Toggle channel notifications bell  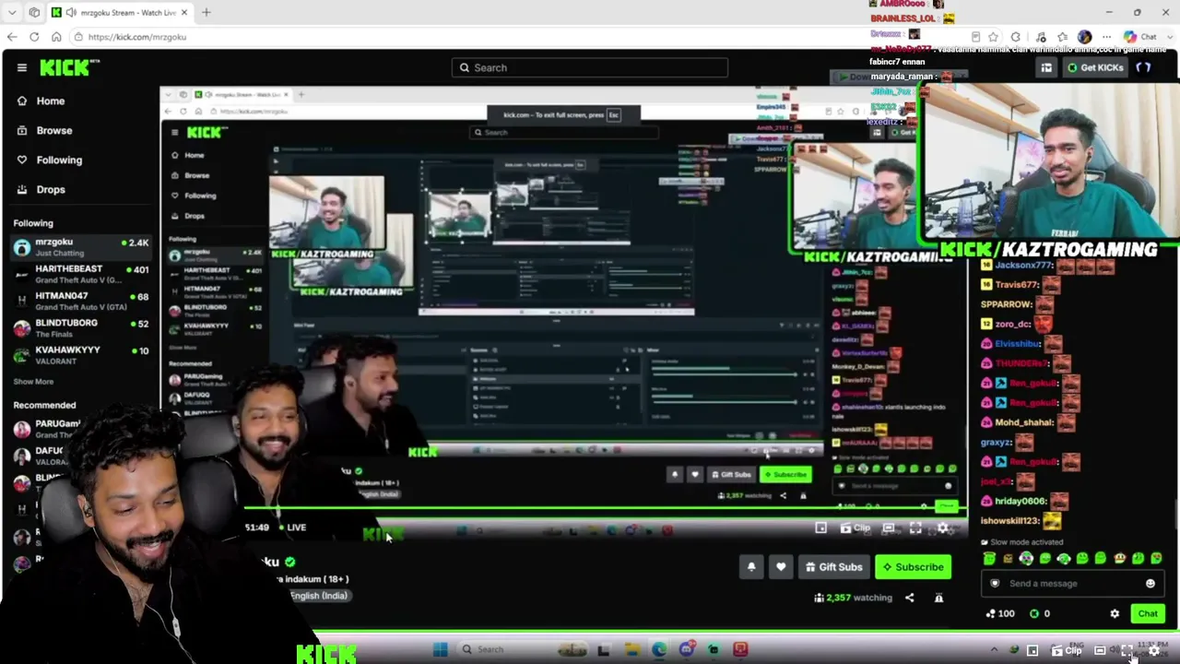pyautogui.click(x=751, y=567)
